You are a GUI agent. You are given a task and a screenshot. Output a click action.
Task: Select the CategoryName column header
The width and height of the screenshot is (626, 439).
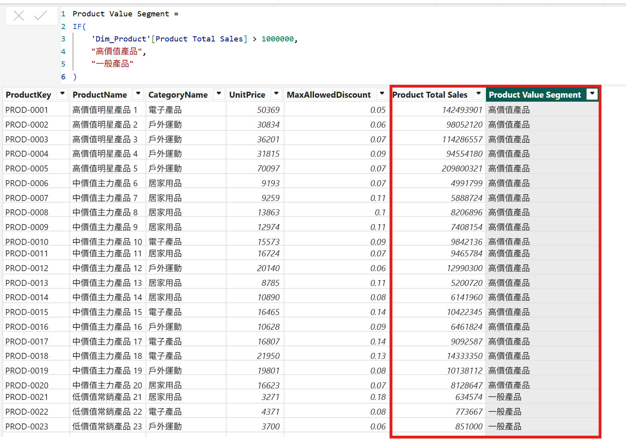tap(178, 95)
